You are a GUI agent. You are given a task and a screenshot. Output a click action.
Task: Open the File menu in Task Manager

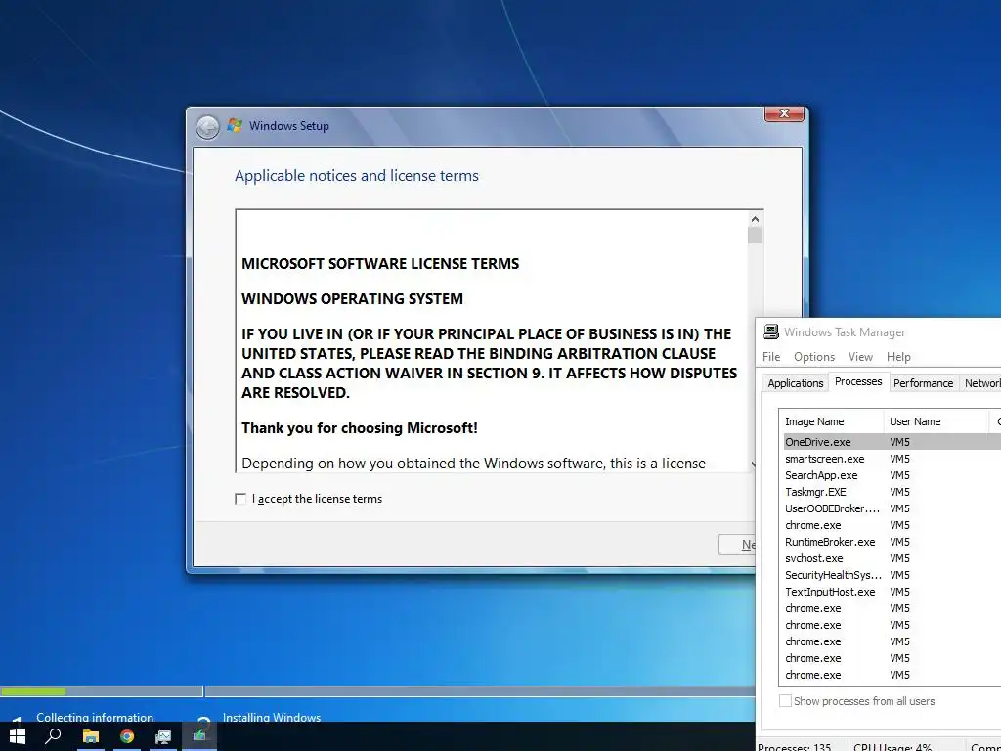coord(771,357)
